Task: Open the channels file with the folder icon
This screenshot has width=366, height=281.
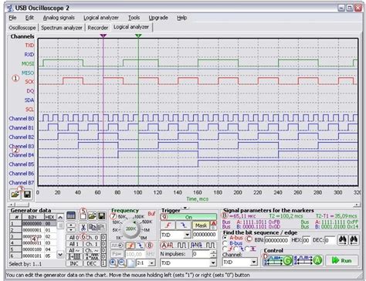Action: coord(15,195)
